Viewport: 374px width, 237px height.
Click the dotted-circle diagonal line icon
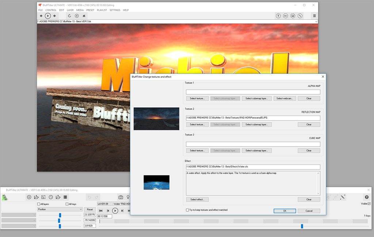coord(300,16)
